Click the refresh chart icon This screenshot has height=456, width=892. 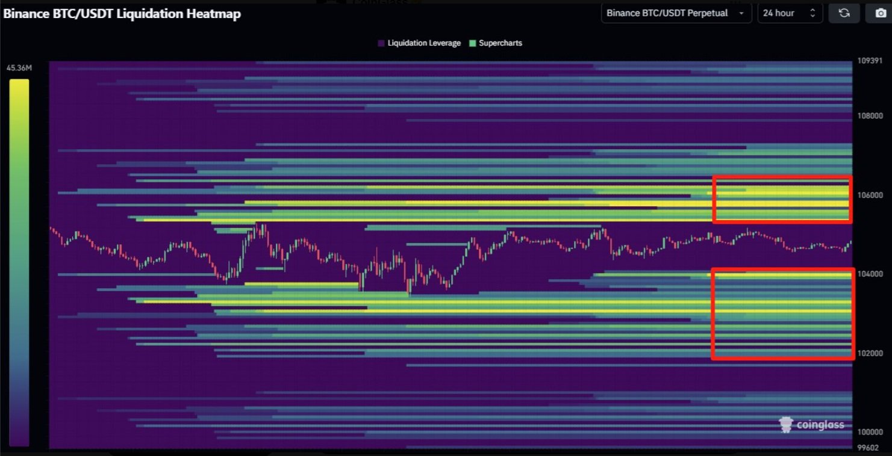click(x=844, y=13)
